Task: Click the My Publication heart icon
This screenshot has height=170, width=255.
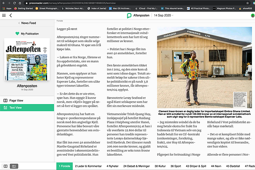Action: [17, 34]
